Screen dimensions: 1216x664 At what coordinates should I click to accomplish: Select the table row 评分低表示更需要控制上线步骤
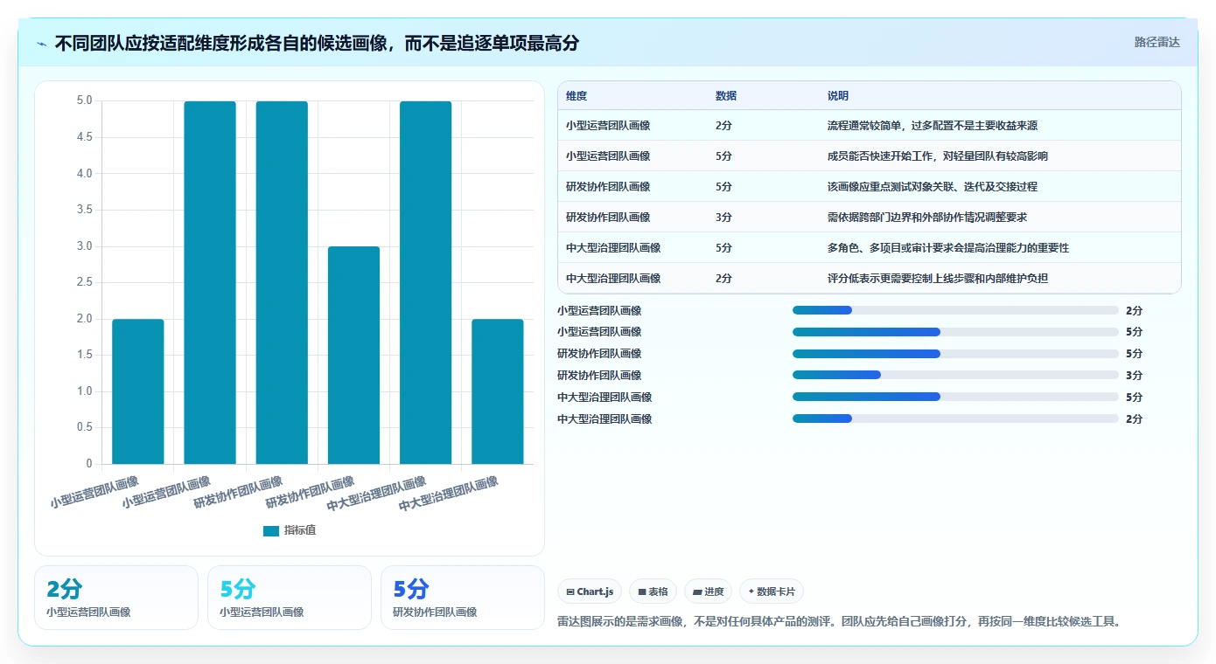pos(869,279)
